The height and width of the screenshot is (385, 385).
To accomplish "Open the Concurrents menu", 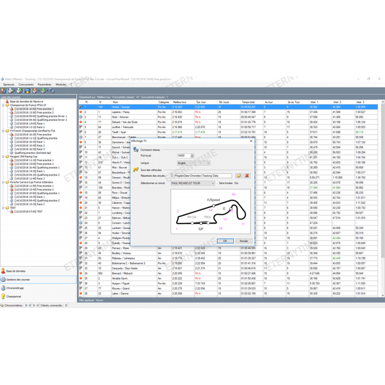I will coord(26,85).
